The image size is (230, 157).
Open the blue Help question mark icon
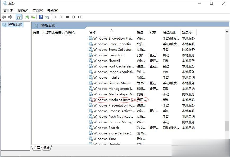41,17
